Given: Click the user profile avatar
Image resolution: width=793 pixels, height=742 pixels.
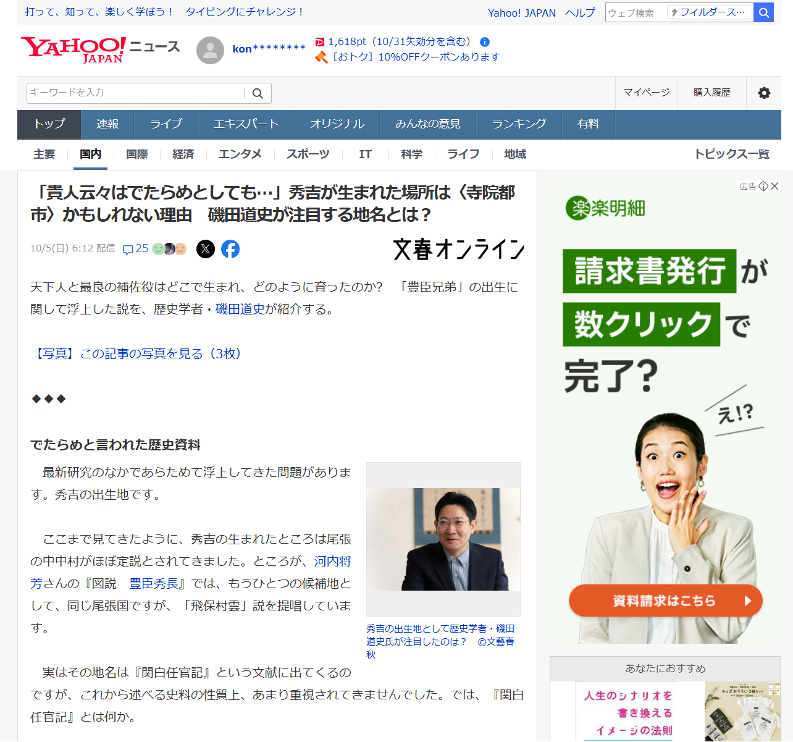Looking at the screenshot, I should pyautogui.click(x=210, y=50).
